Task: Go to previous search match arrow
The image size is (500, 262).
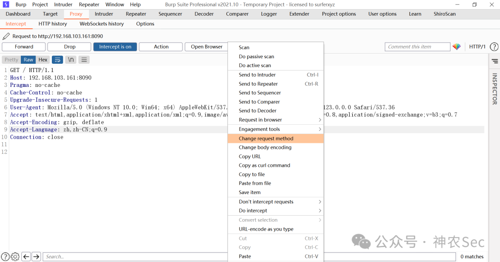Action: tap(26, 256)
